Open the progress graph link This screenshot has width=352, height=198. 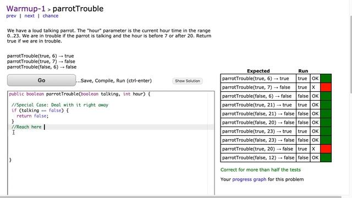click(x=249, y=179)
